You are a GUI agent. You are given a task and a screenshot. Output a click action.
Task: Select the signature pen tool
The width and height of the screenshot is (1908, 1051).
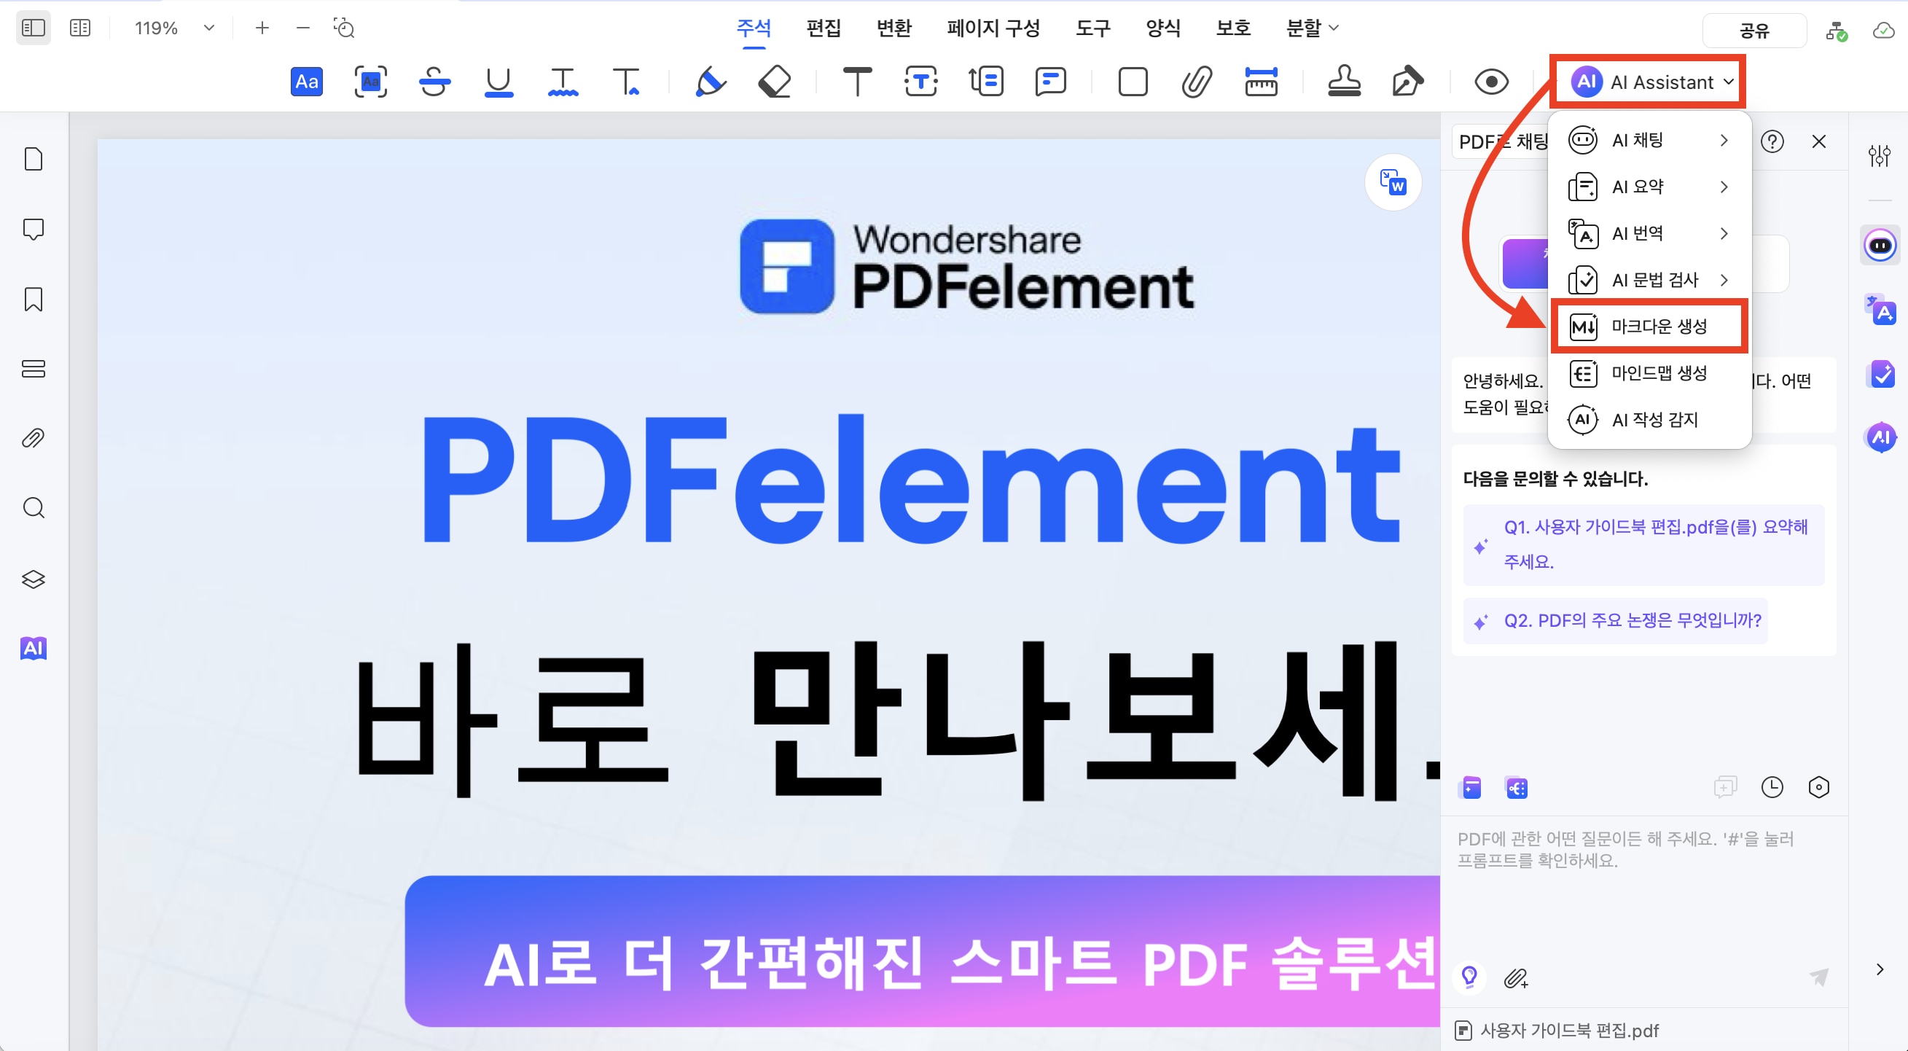pyautogui.click(x=1407, y=82)
